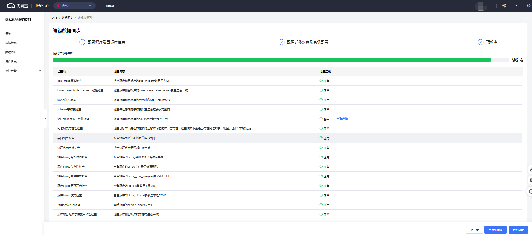Click status icon of 源库binlog是否开启检查 row
The height and width of the screenshot is (235, 532).
[321, 186]
